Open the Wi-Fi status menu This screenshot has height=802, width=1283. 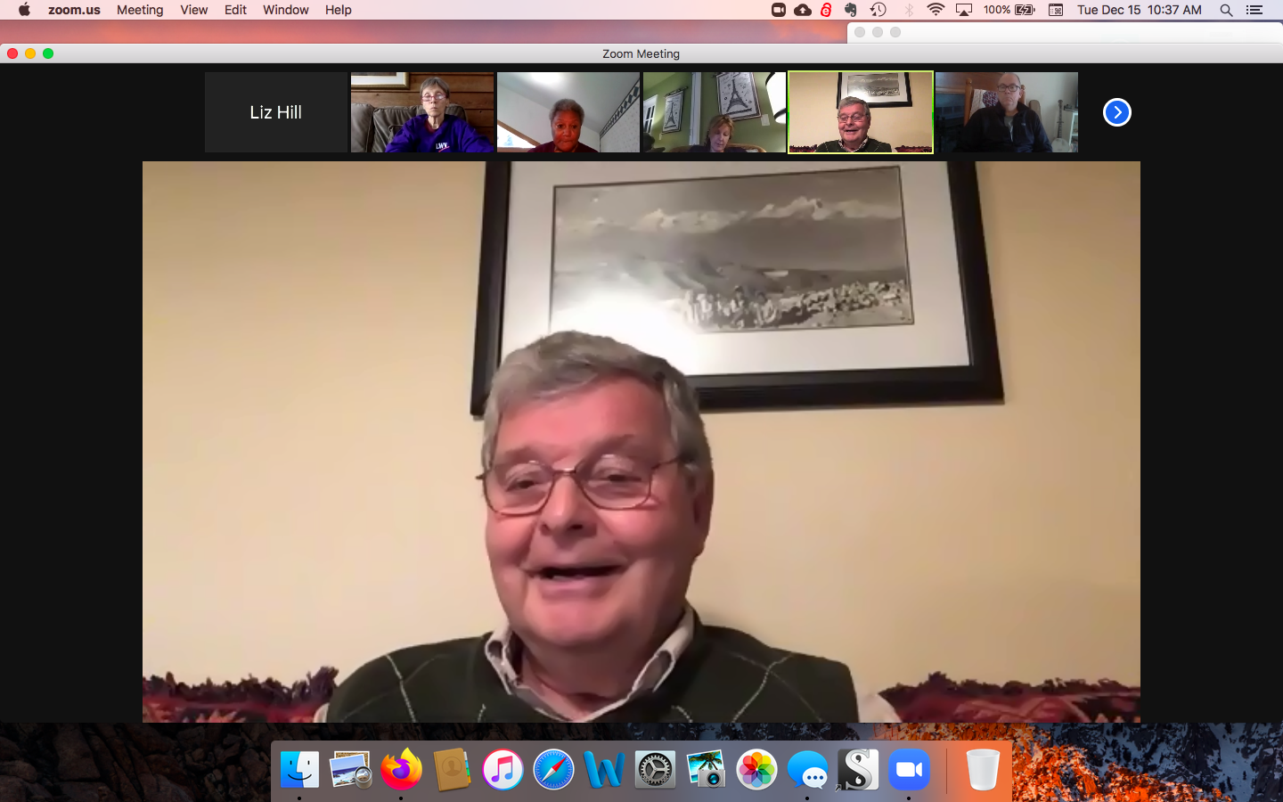pos(936,10)
